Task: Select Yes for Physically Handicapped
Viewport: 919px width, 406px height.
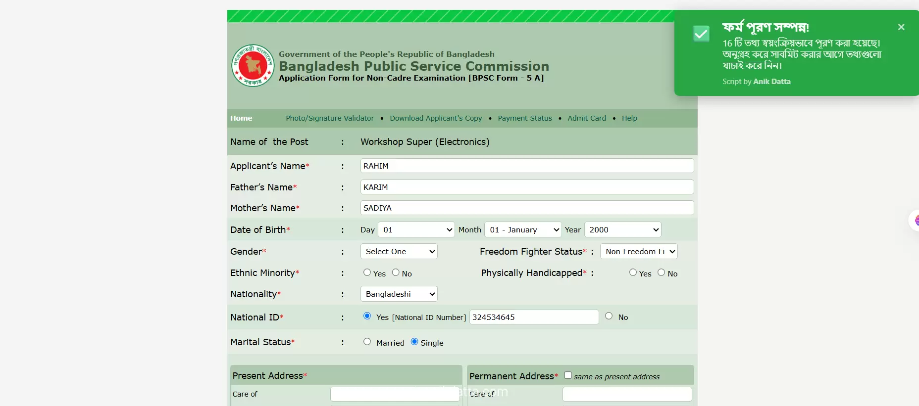Action: 633,272
